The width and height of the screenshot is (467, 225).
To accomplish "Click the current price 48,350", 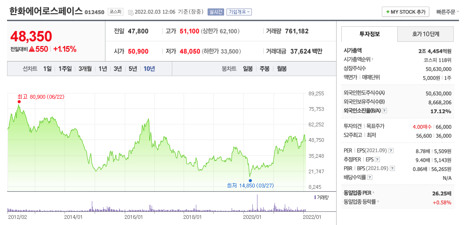I will tap(31, 36).
